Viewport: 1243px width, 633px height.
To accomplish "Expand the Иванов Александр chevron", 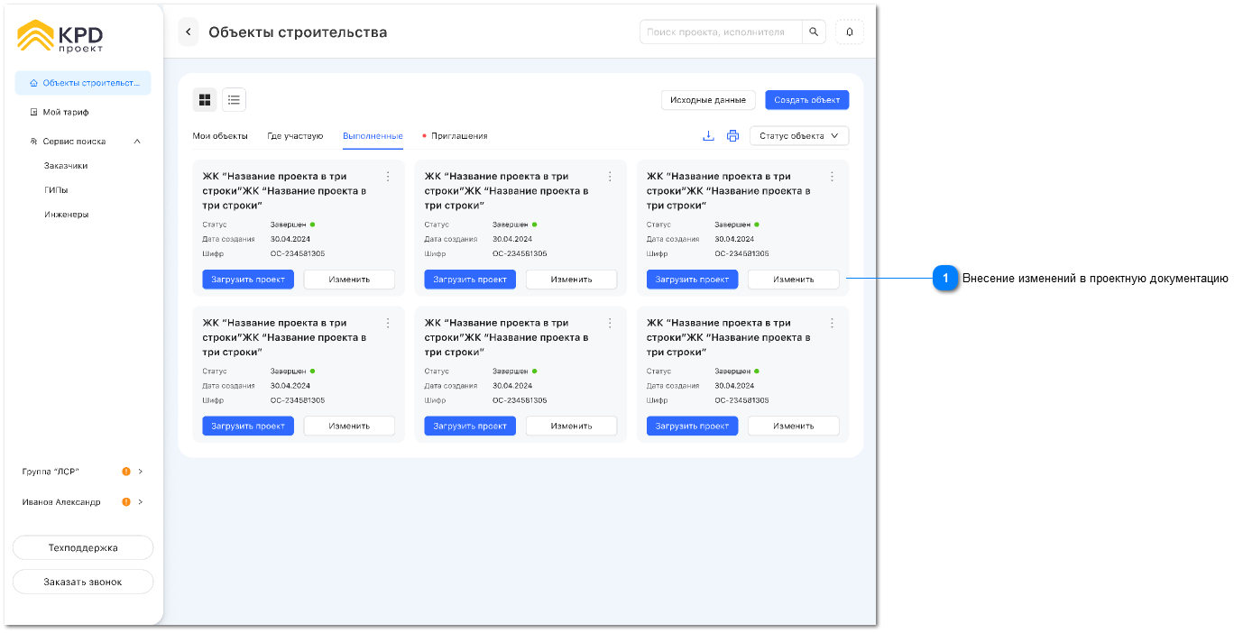I will [x=141, y=501].
